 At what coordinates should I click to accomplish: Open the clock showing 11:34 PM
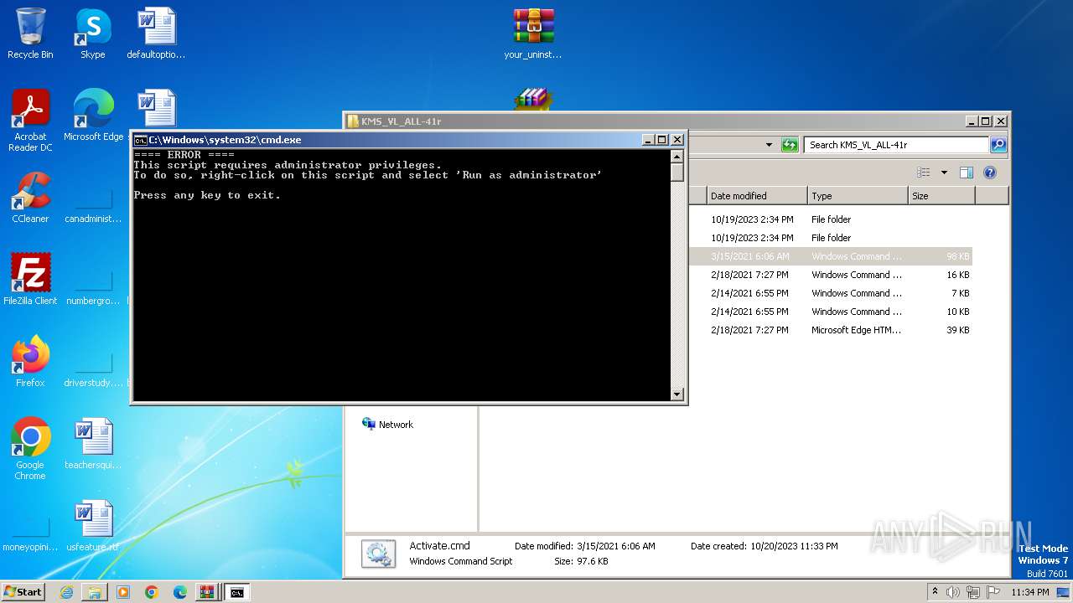(1030, 592)
